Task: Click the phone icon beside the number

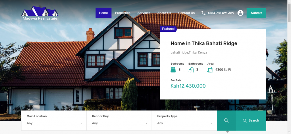Action: (x=203, y=13)
